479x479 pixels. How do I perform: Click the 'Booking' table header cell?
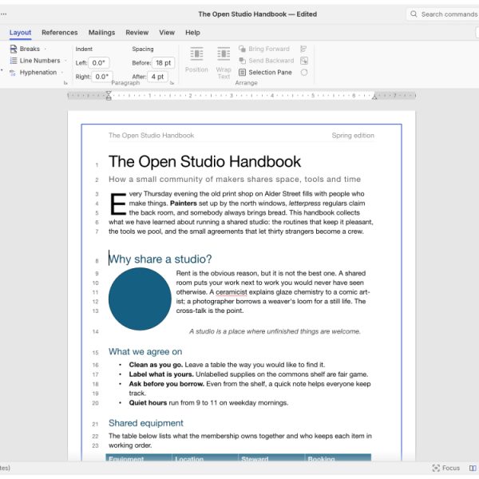(338, 457)
